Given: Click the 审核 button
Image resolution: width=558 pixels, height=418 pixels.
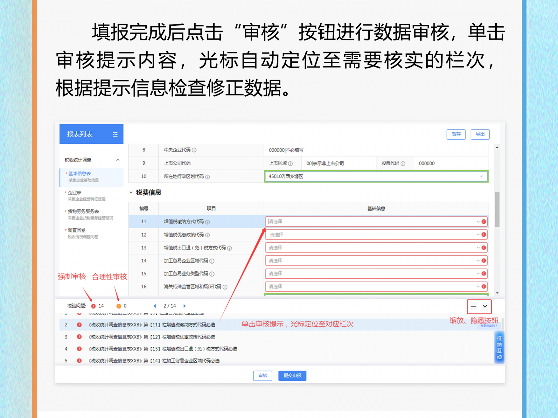Looking at the screenshot, I should tap(262, 376).
